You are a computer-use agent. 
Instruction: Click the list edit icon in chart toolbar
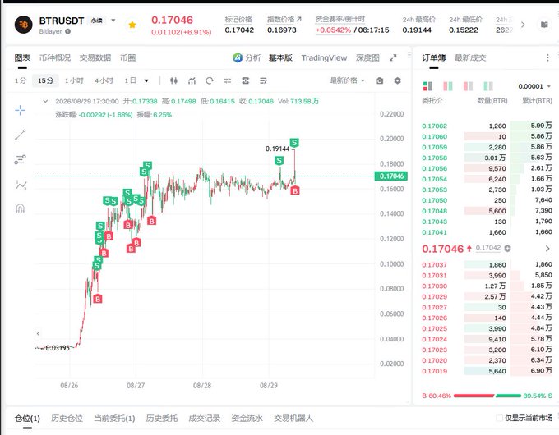point(263,80)
